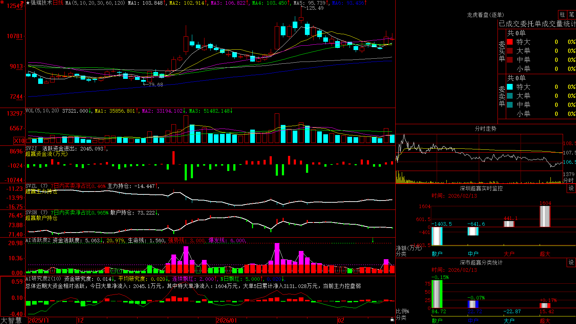The image size is (576, 324).
Task: Click the MA3: 106.822 value
Action: tap(228, 3)
